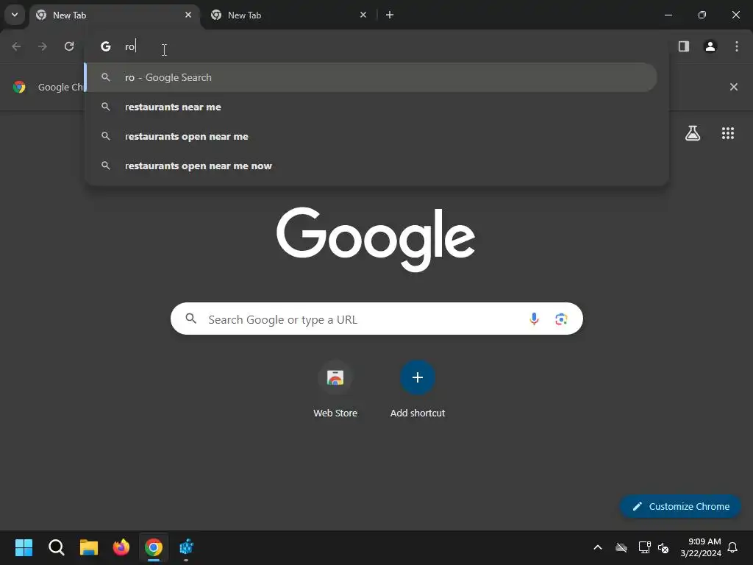Viewport: 753px width, 565px height.
Task: Click the muted volume tray icon
Action: coord(664,547)
